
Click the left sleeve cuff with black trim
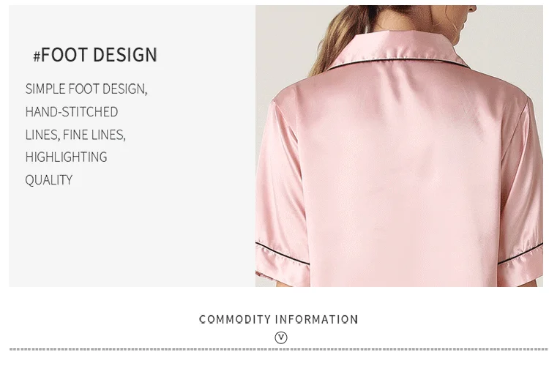[282, 261]
